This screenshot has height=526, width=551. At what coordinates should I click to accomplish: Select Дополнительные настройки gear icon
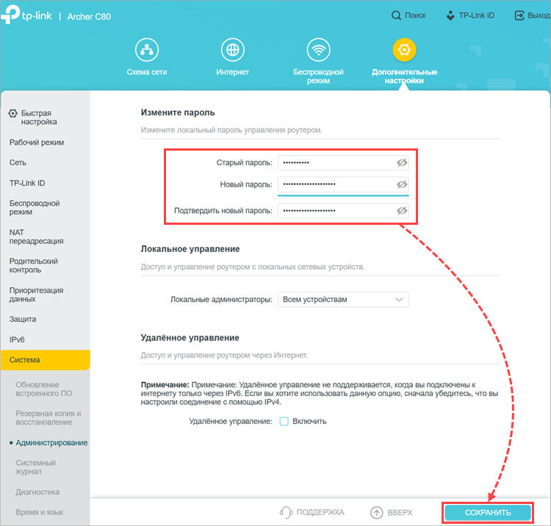pos(404,50)
